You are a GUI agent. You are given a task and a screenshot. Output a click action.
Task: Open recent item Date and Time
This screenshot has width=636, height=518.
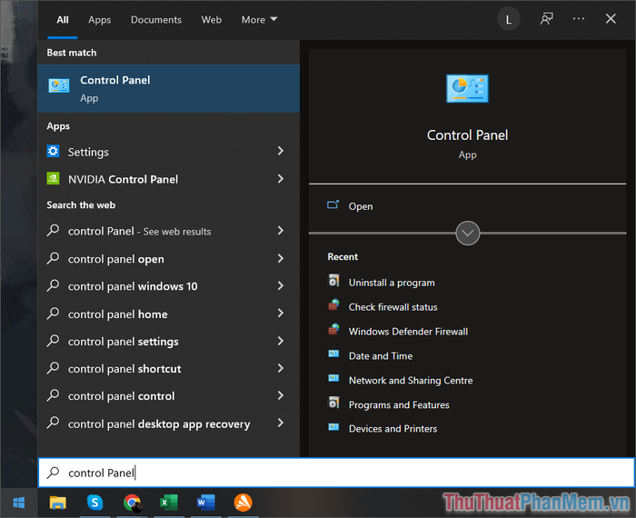[x=381, y=355]
